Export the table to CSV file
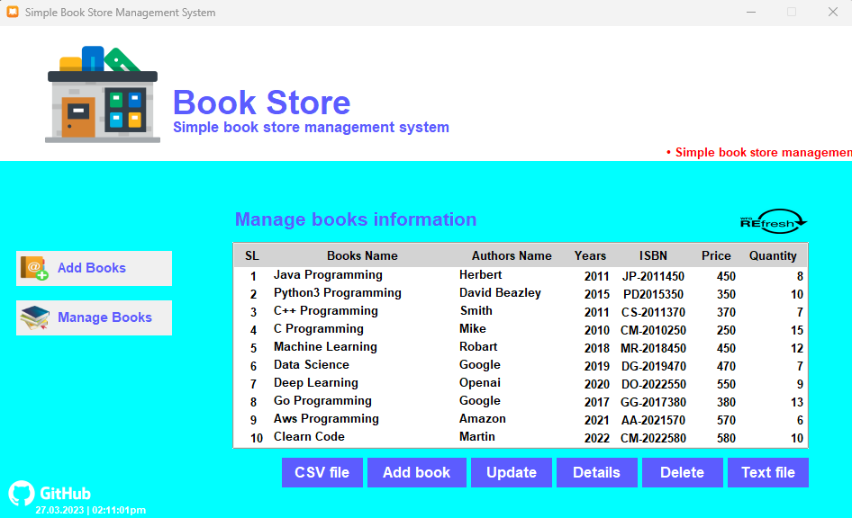Screen dimensions: 852x518 click(x=322, y=472)
